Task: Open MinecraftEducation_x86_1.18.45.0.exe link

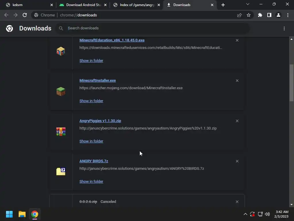Action: 112,40
